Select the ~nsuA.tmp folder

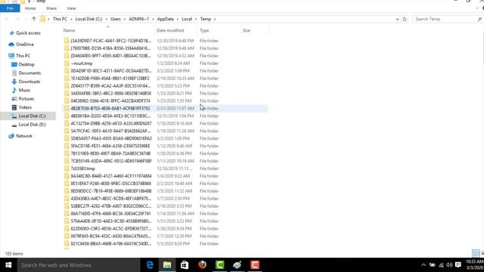[82, 63]
